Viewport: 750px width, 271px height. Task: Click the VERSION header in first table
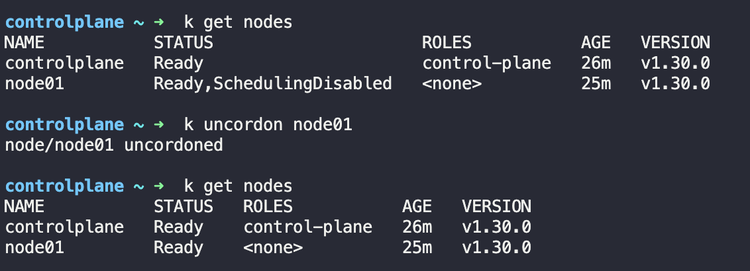coord(675,43)
